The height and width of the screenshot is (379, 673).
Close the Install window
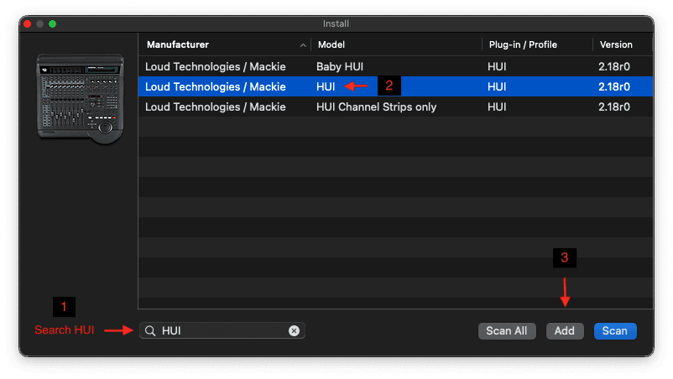pyautogui.click(x=28, y=24)
